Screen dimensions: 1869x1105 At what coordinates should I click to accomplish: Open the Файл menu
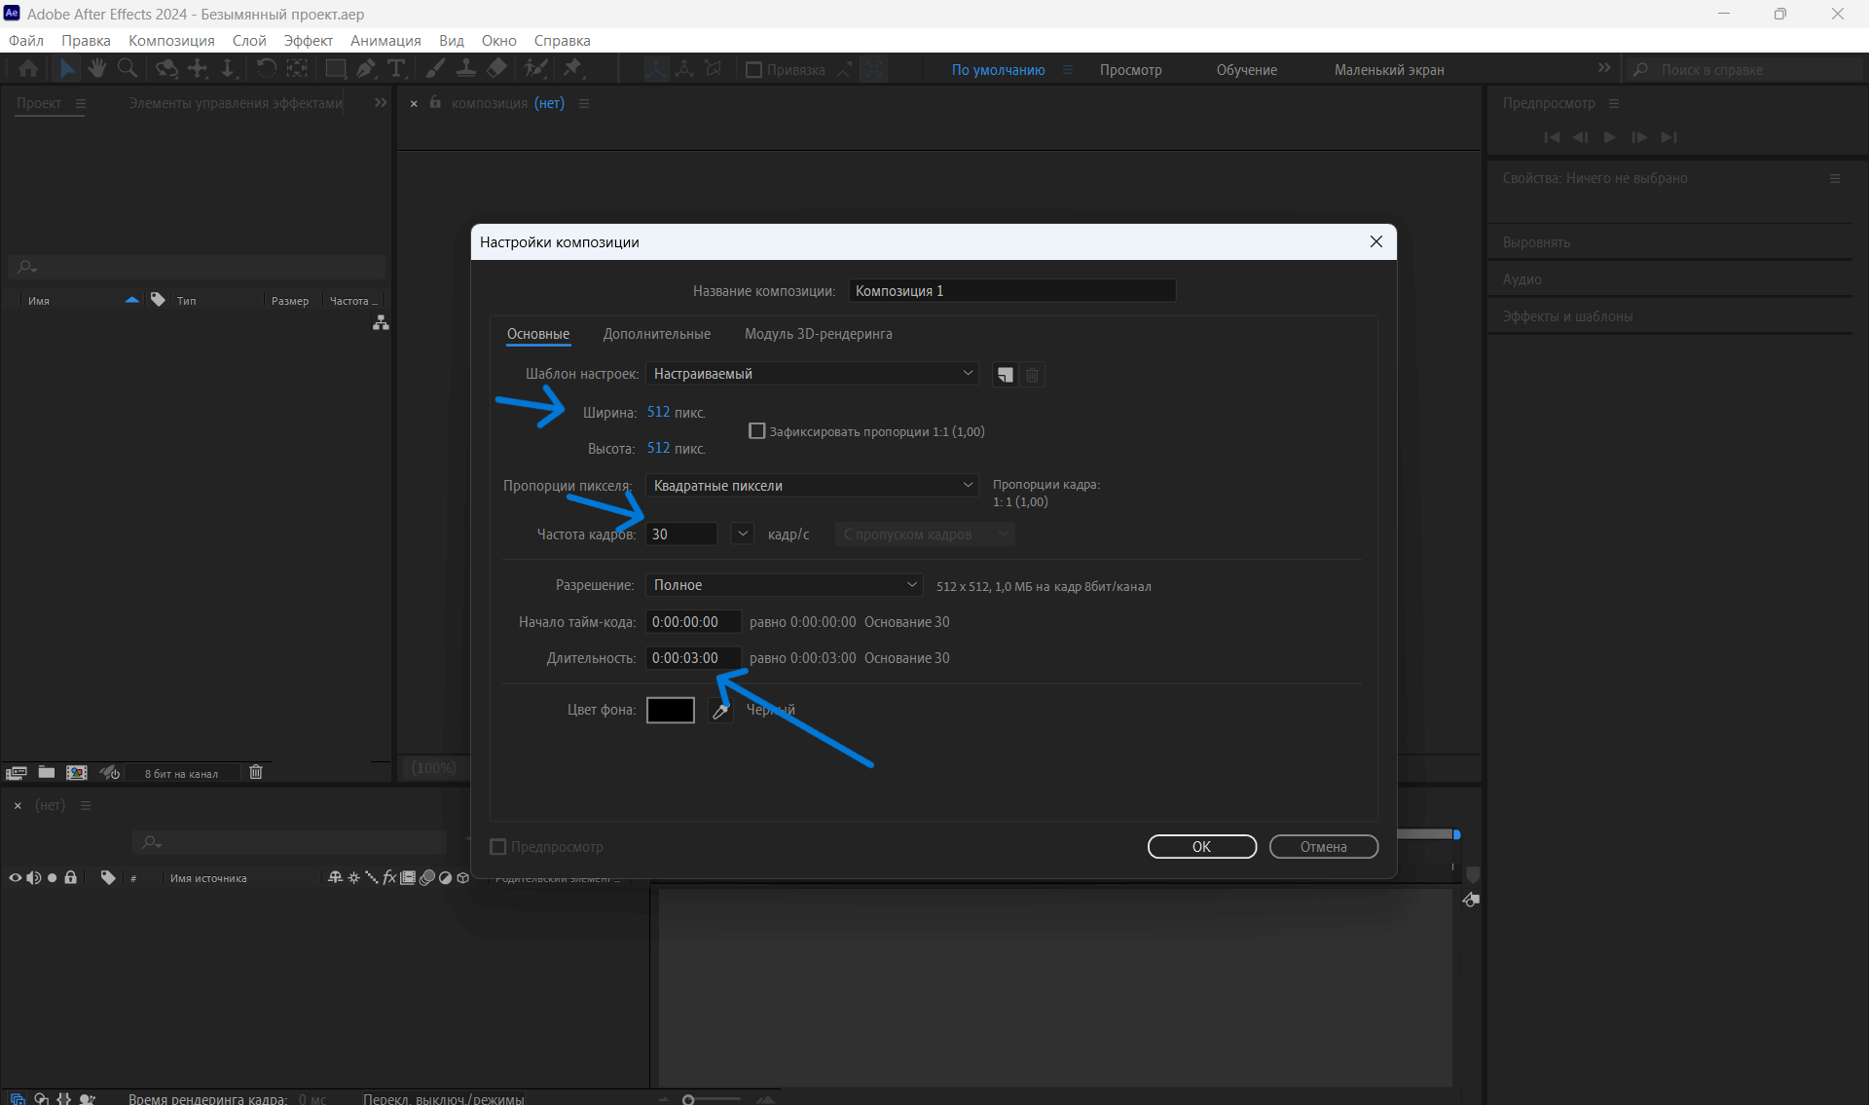(x=26, y=40)
